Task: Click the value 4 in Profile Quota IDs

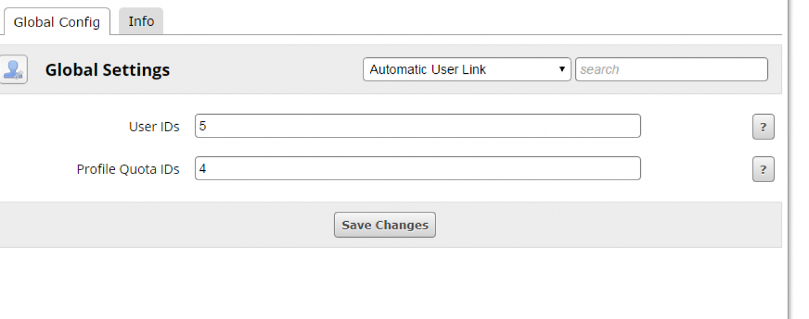Action: click(x=203, y=168)
